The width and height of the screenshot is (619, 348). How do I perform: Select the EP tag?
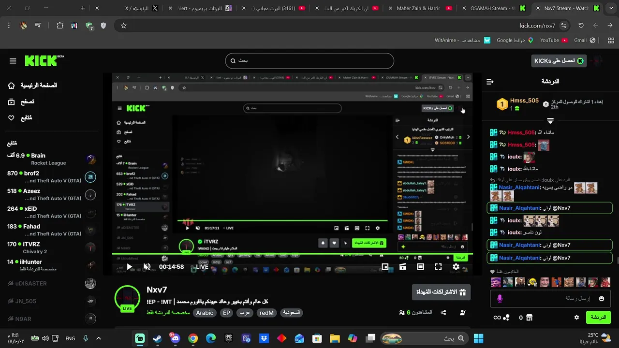pyautogui.click(x=226, y=313)
